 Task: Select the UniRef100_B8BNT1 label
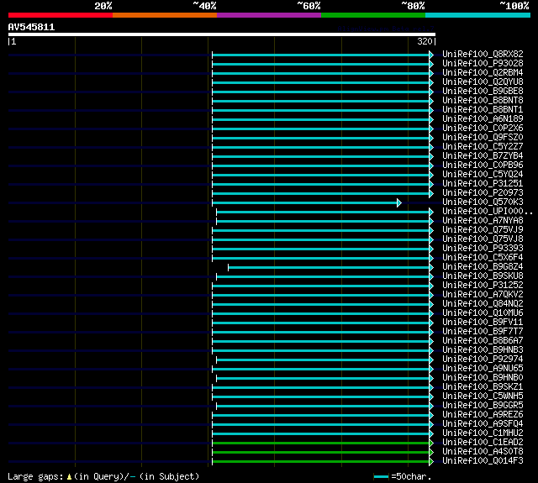[x=483, y=110]
